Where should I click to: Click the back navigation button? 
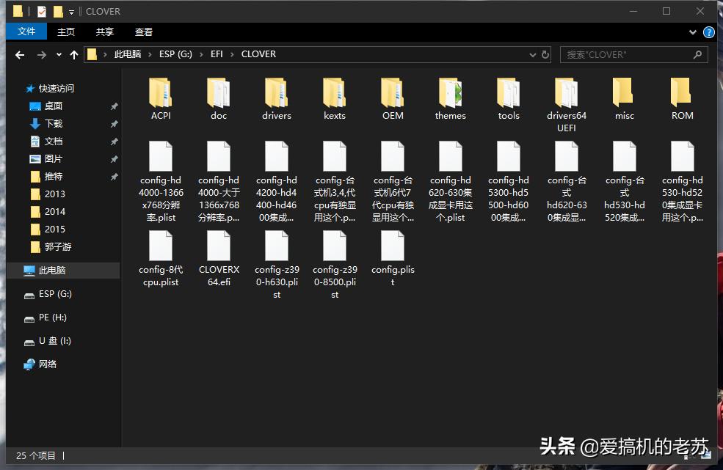19,54
